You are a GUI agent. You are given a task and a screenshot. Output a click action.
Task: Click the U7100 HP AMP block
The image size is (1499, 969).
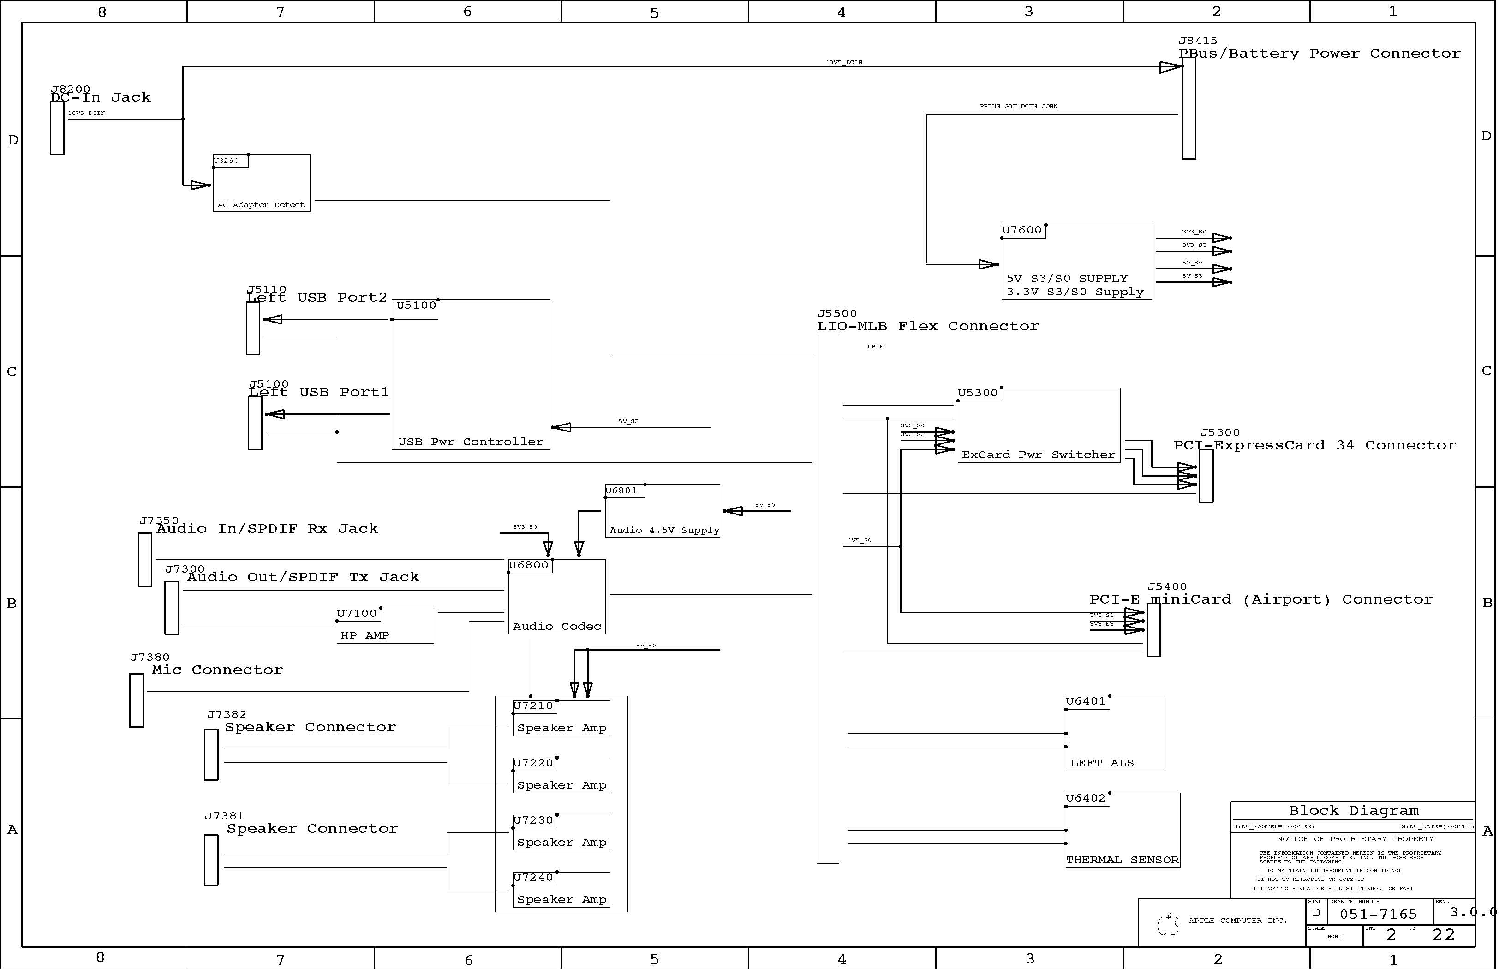pyautogui.click(x=385, y=625)
